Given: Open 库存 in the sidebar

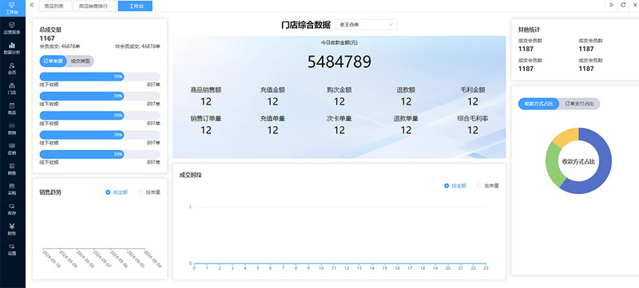Looking at the screenshot, I should (12, 210).
